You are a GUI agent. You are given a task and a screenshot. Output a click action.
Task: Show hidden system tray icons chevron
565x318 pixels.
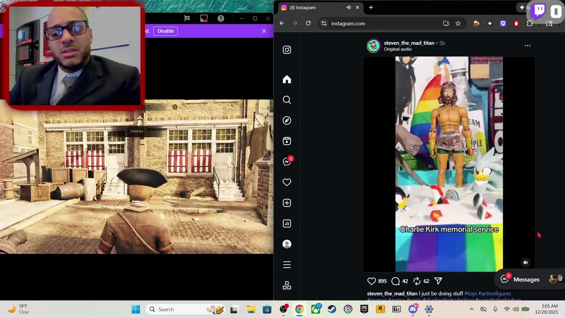(x=471, y=310)
